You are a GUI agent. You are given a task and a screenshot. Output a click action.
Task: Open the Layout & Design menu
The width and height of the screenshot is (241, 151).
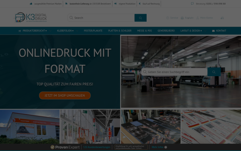(191, 31)
